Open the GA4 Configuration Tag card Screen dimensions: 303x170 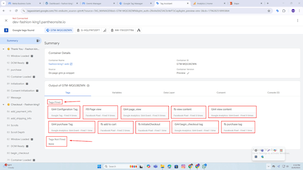coord(64,112)
